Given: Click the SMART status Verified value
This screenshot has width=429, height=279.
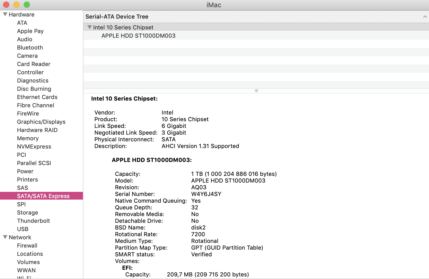Looking at the screenshot, I should 202,254.
